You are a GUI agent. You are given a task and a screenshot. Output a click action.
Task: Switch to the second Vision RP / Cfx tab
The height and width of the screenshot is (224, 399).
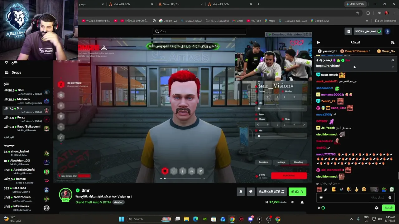point(180,4)
